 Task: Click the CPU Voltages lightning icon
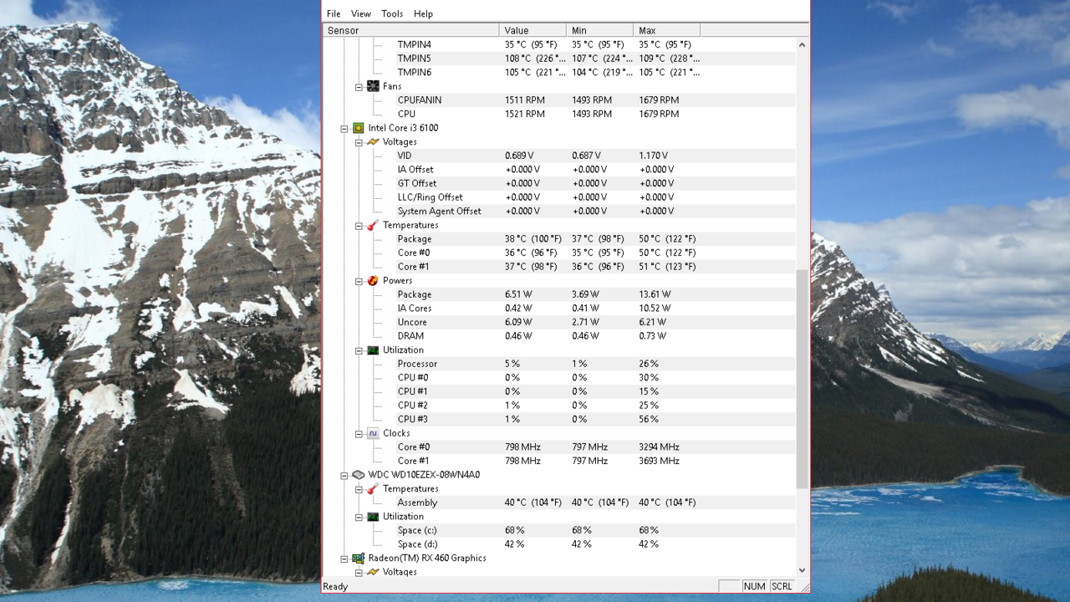(x=373, y=142)
